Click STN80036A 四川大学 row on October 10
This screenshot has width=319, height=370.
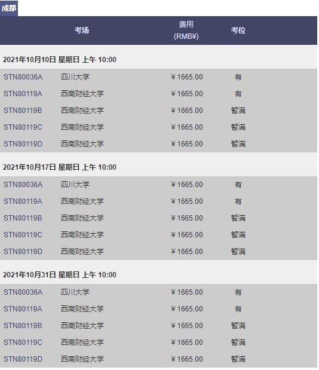158,77
